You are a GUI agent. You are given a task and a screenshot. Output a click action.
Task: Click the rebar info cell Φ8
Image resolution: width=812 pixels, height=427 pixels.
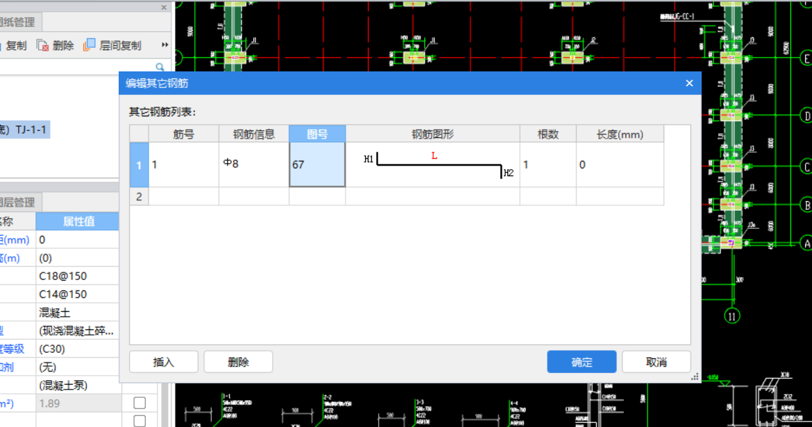(x=254, y=165)
